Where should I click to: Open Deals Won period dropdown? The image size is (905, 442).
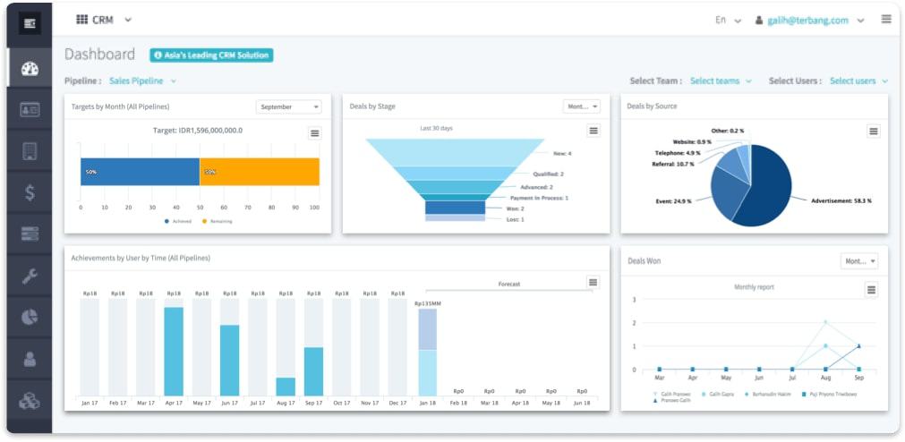[x=858, y=261]
